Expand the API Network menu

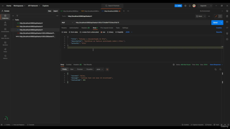(x=34, y=6)
